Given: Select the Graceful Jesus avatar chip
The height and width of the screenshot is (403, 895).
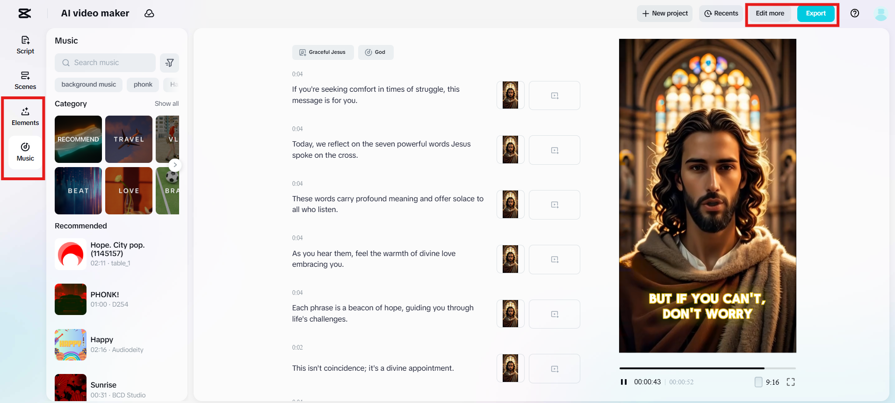Looking at the screenshot, I should click(323, 52).
